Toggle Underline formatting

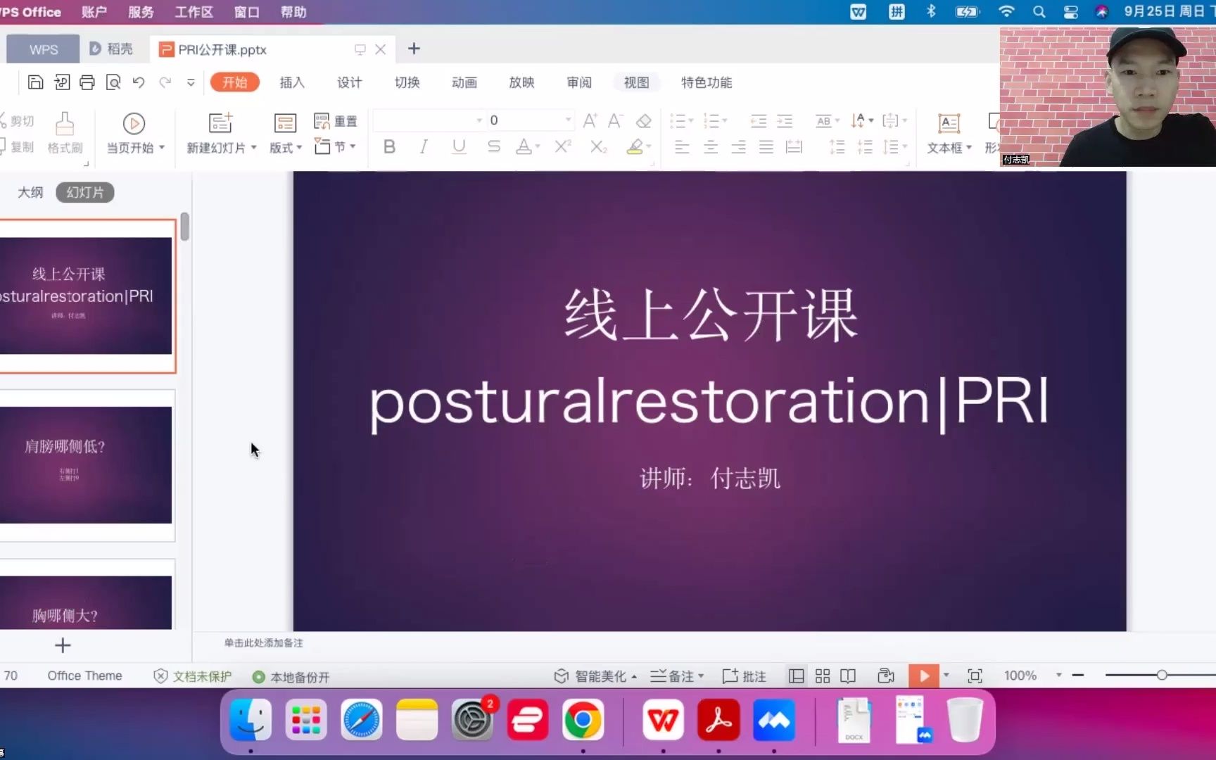[x=459, y=146]
